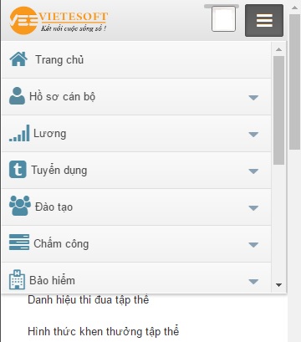The image size is (301, 342).
Task: Open Hình thức khen thưởng tập thể link
Action: (104, 331)
